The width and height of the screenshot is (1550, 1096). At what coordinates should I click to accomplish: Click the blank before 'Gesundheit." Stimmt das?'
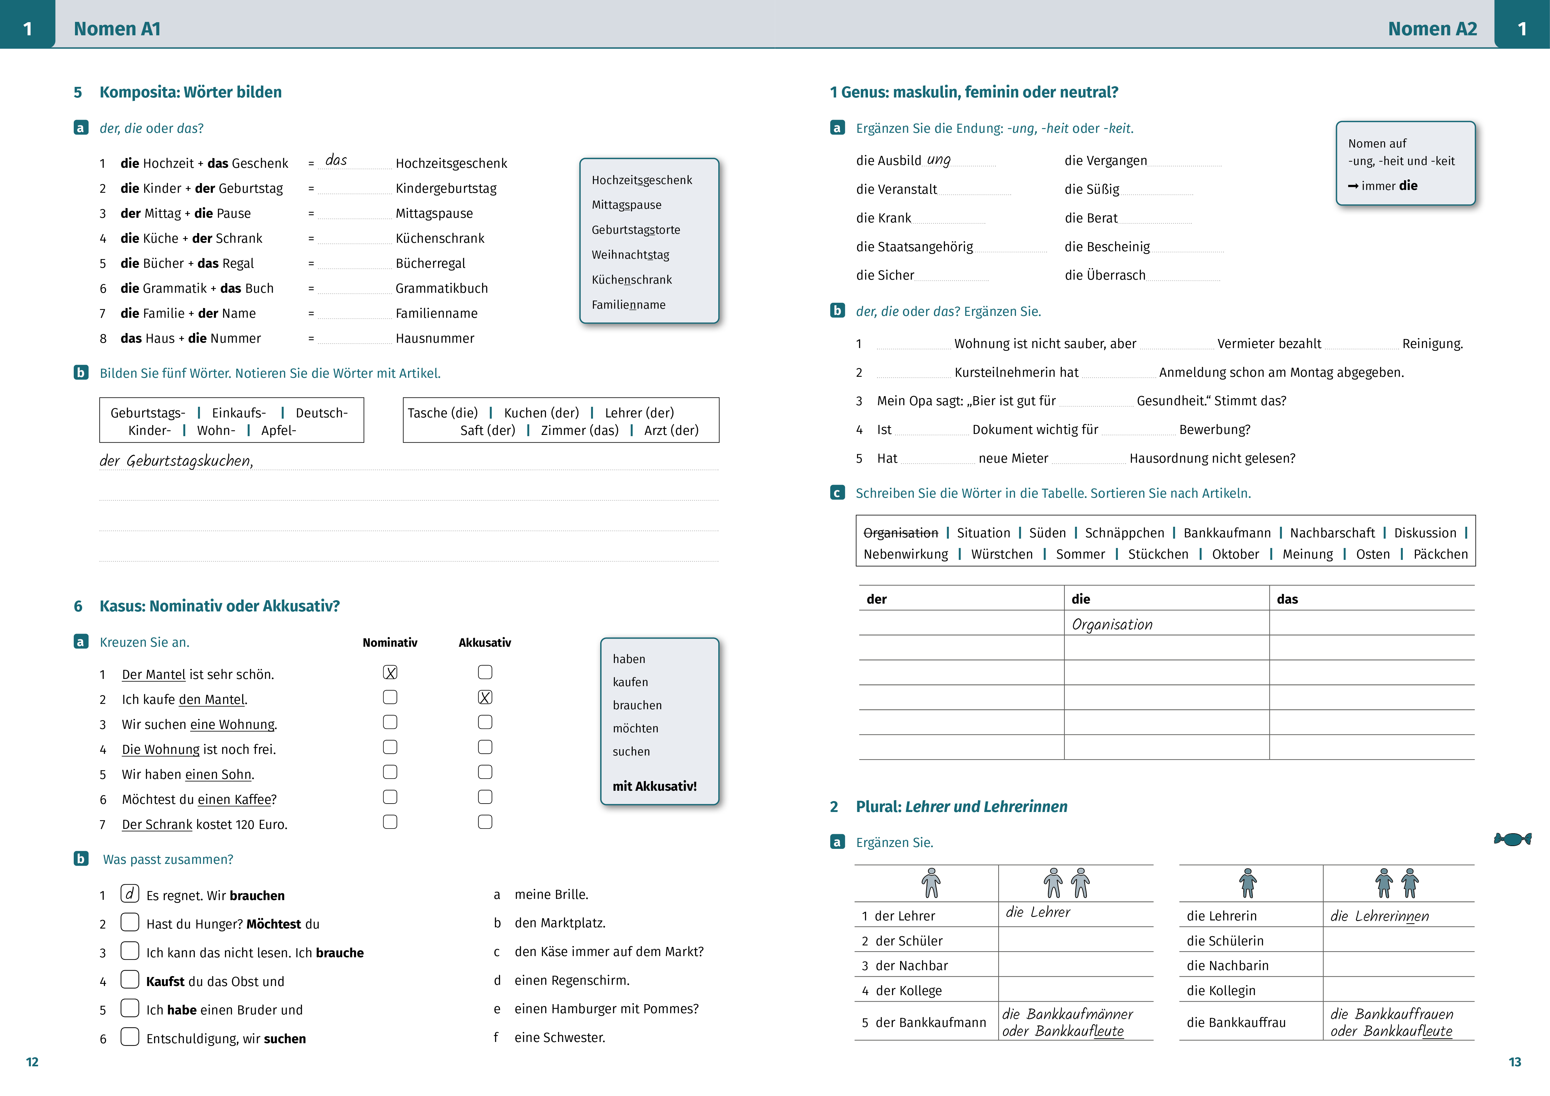pos(1096,401)
